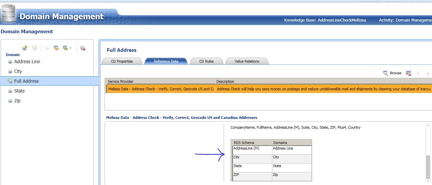Open the Export domain dropdown arrow

click(70, 48)
